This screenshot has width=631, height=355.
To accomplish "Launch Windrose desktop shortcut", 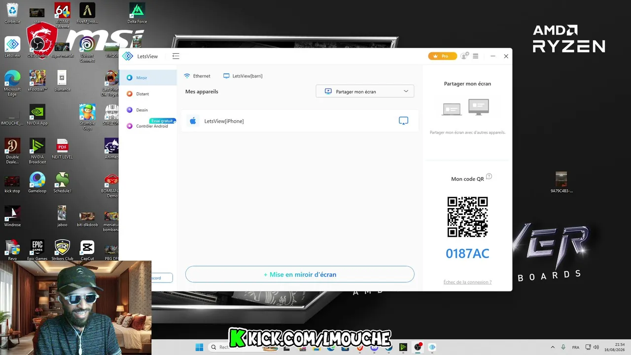I will pyautogui.click(x=12, y=216).
